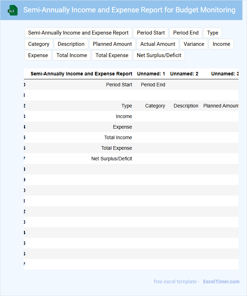The image size is (247, 296).
Task: Select the 'Period End' tag button
Action: (186, 33)
